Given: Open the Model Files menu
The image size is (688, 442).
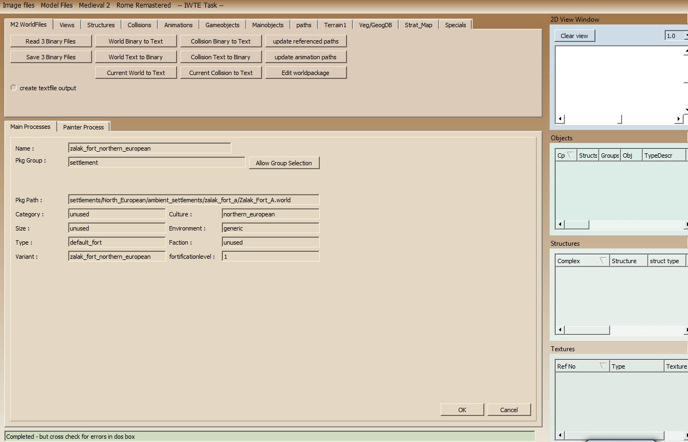Looking at the screenshot, I should [57, 5].
